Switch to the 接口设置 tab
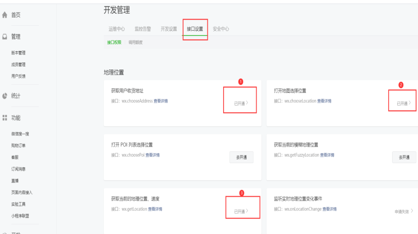 (195, 29)
